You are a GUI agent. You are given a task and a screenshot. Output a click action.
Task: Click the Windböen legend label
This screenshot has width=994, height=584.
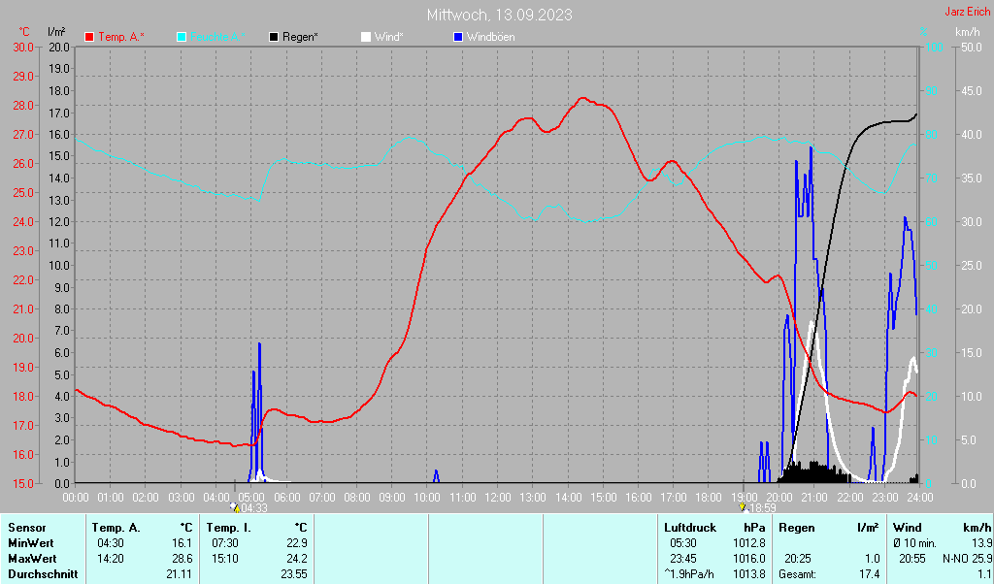pyautogui.click(x=491, y=37)
